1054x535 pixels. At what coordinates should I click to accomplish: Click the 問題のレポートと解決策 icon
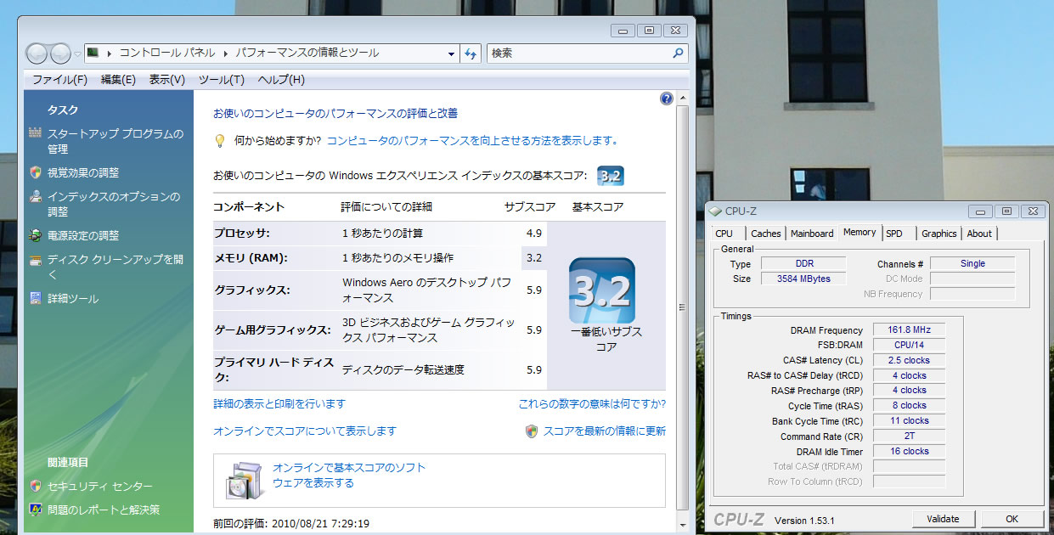35,510
